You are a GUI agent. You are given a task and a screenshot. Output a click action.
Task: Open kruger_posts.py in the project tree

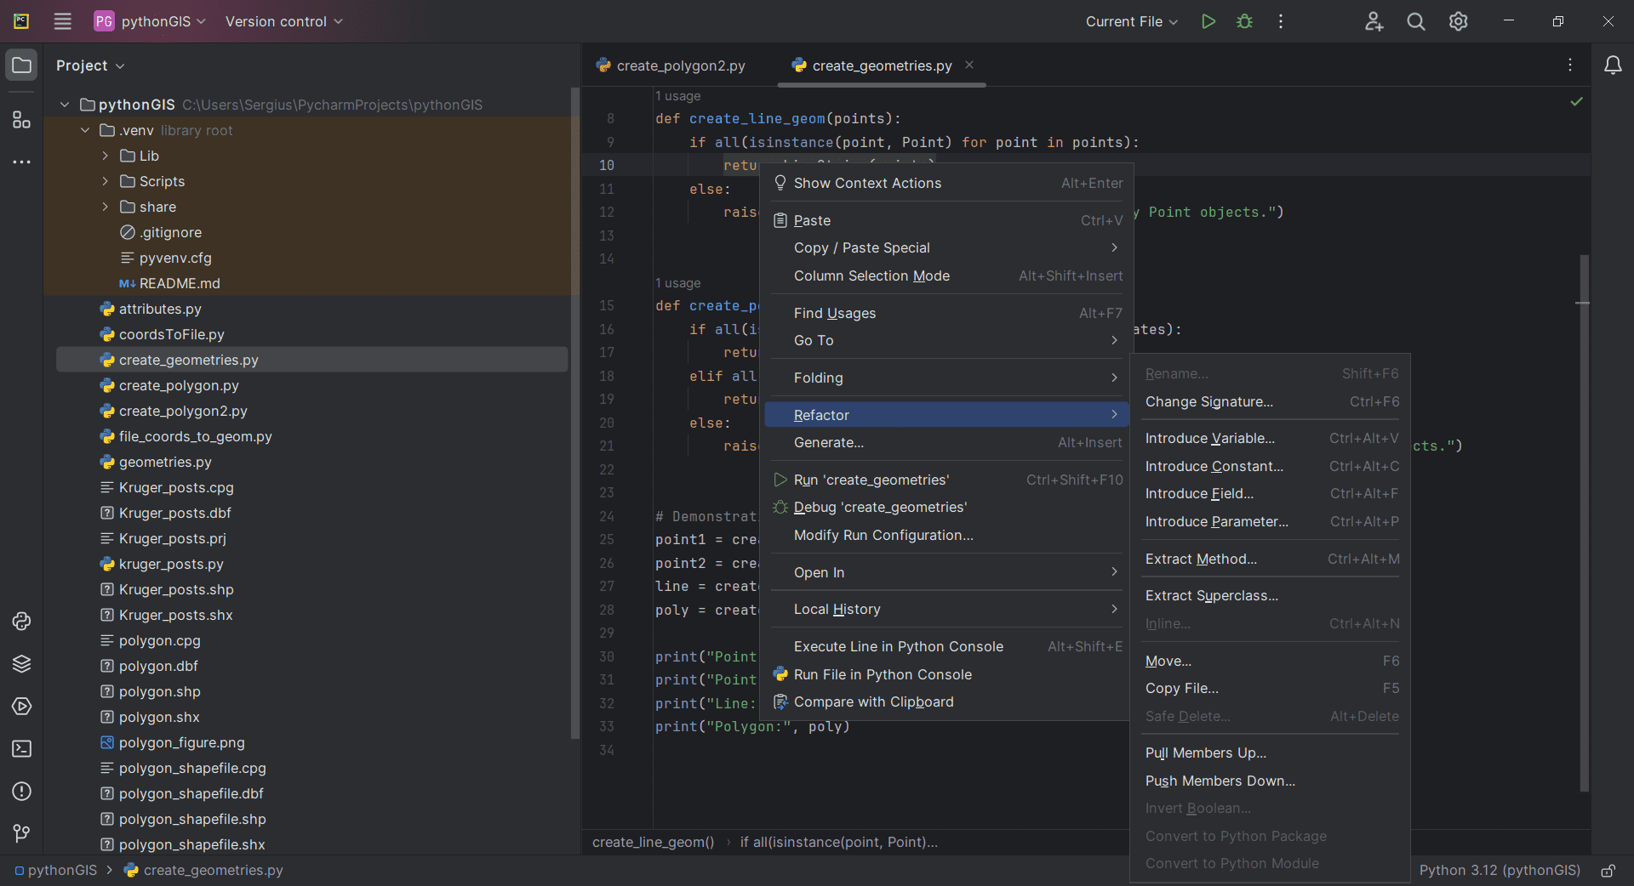click(171, 564)
